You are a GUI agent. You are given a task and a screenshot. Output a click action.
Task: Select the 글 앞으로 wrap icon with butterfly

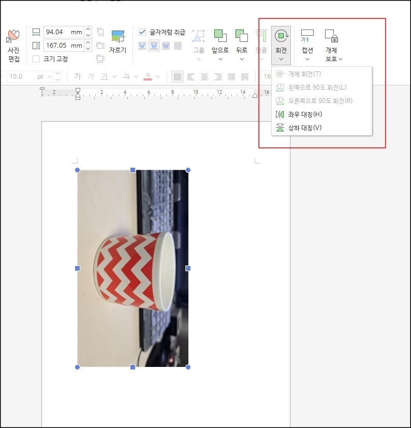166,46
